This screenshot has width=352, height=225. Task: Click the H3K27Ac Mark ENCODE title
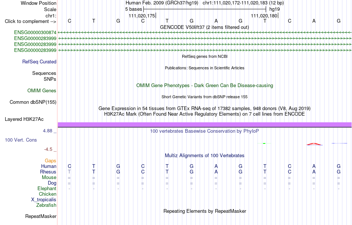click(x=205, y=114)
